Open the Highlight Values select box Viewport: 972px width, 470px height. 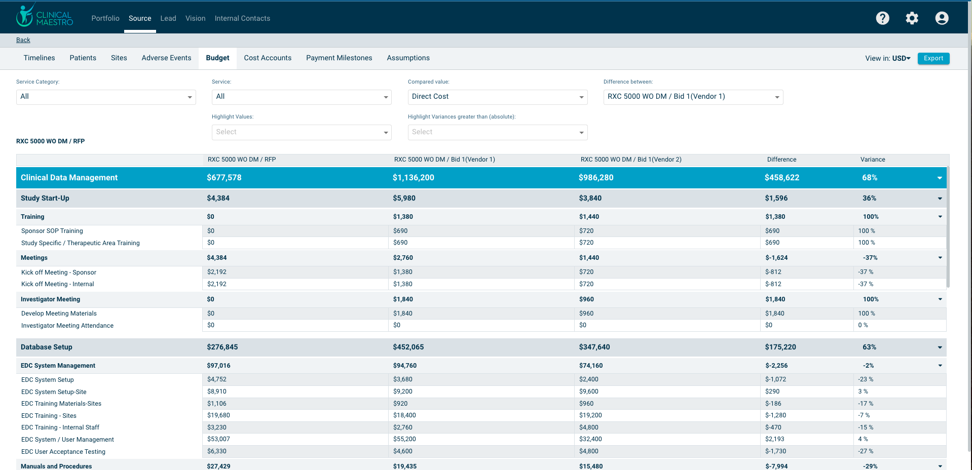[301, 132]
